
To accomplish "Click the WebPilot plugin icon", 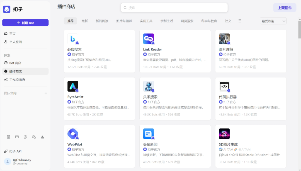I will coord(72,134).
